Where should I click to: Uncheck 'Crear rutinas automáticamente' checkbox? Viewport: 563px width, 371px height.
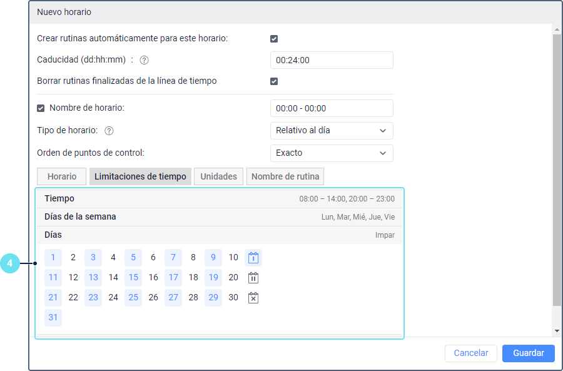point(274,39)
